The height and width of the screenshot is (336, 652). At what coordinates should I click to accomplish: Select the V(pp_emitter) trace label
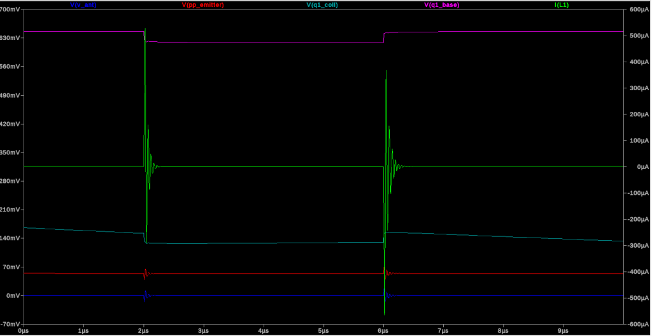tap(203, 5)
